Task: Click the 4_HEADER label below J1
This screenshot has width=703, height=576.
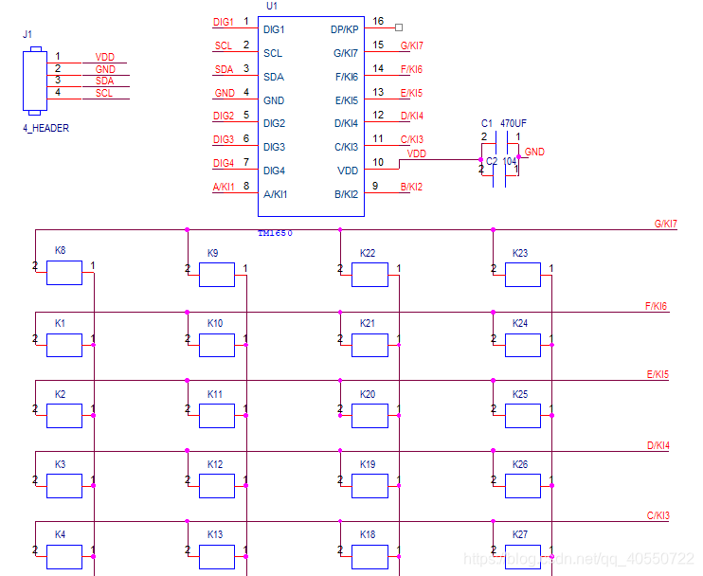Action: [x=46, y=128]
